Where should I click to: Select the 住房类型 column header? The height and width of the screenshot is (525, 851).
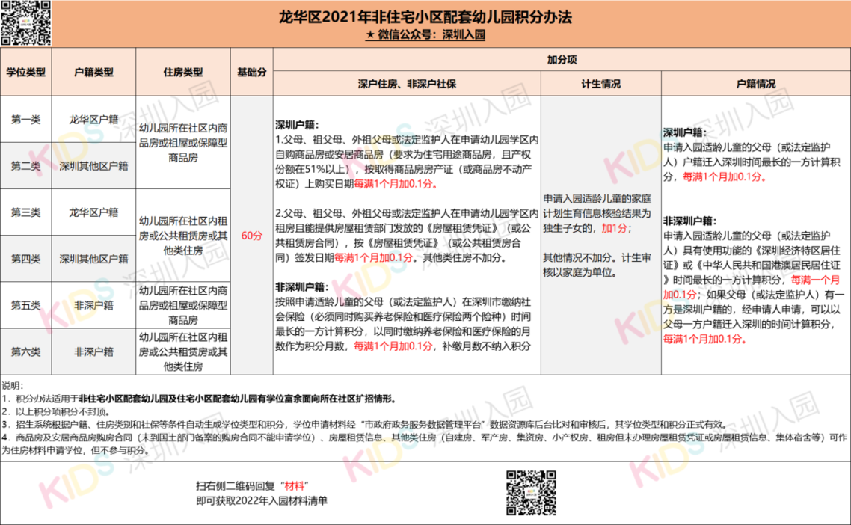coord(183,72)
